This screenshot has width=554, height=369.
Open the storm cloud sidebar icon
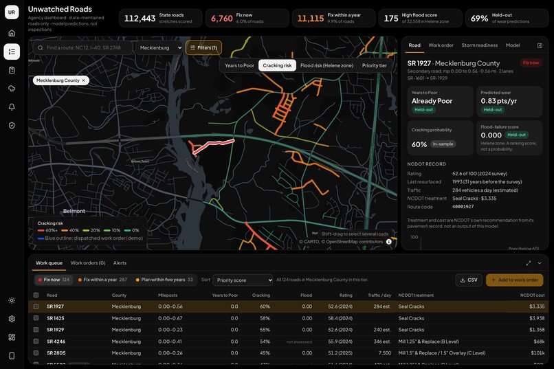click(12, 89)
